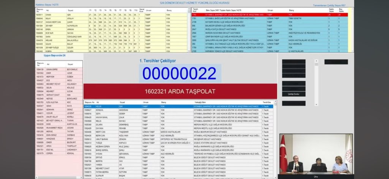Click the eligible applicants list horizontal scrollbar

[x=59, y=177]
